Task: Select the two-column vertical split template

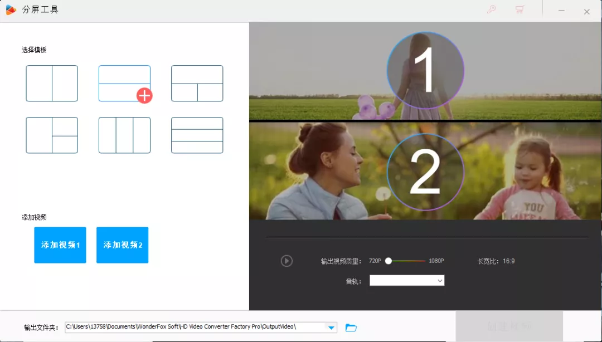Action: [x=52, y=84]
